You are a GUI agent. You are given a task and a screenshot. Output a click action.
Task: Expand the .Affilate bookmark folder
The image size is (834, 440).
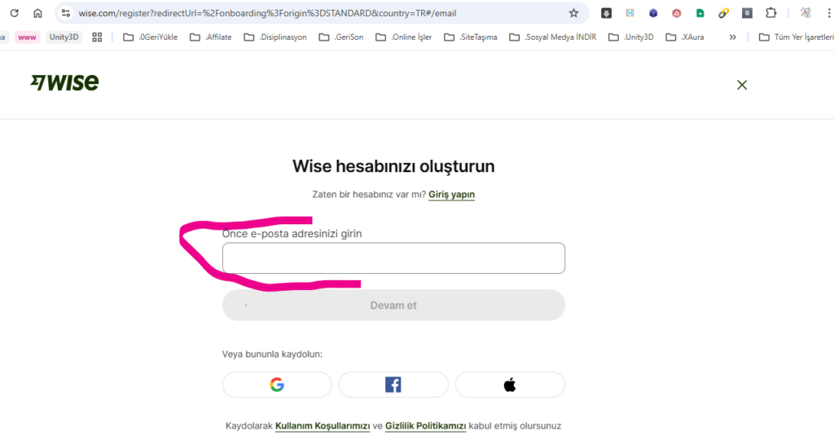(x=211, y=37)
